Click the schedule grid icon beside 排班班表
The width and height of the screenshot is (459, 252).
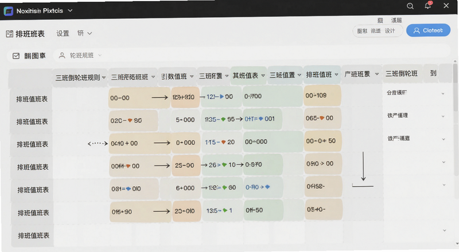pyautogui.click(x=9, y=34)
